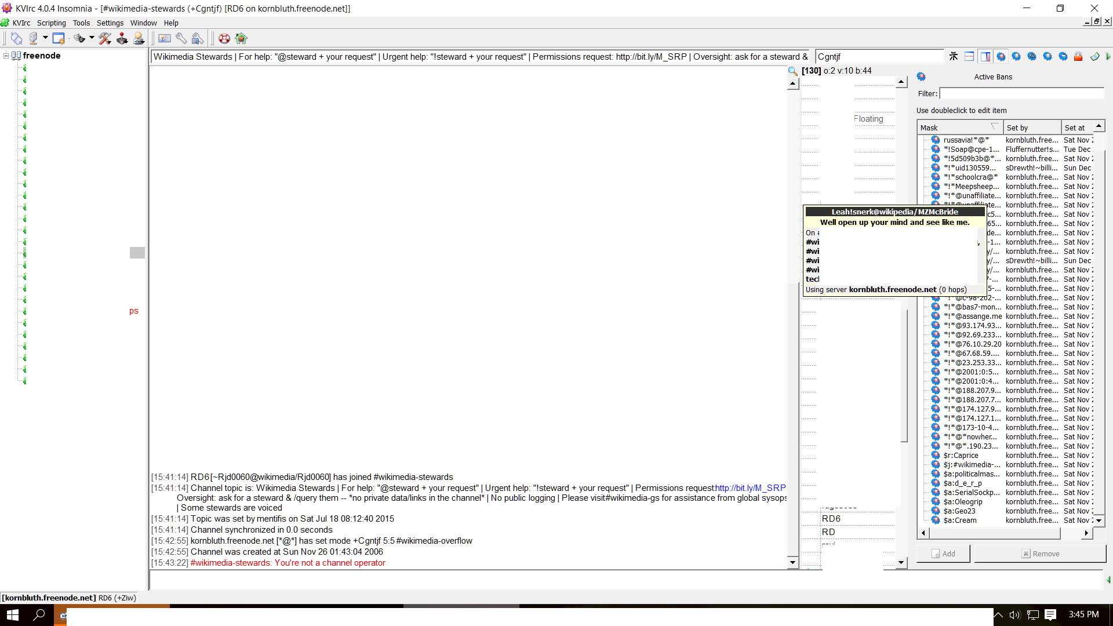Click the Mask column sort arrow
Image resolution: width=1113 pixels, height=626 pixels.
pyautogui.click(x=995, y=126)
